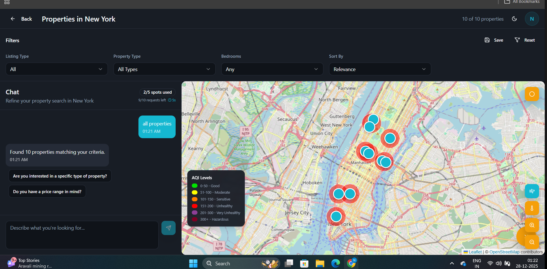Screen dimensions: 547x269
Task: Open the Listing Type dropdown showing All
Action: (x=56, y=69)
